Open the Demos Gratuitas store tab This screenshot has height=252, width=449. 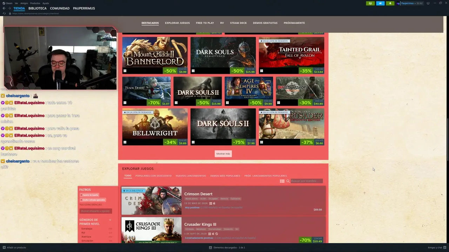(265, 23)
